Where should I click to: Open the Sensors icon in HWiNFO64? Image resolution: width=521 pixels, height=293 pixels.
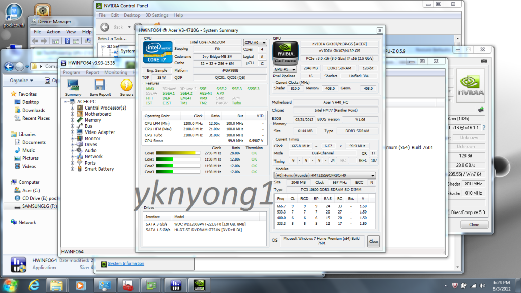click(x=127, y=88)
